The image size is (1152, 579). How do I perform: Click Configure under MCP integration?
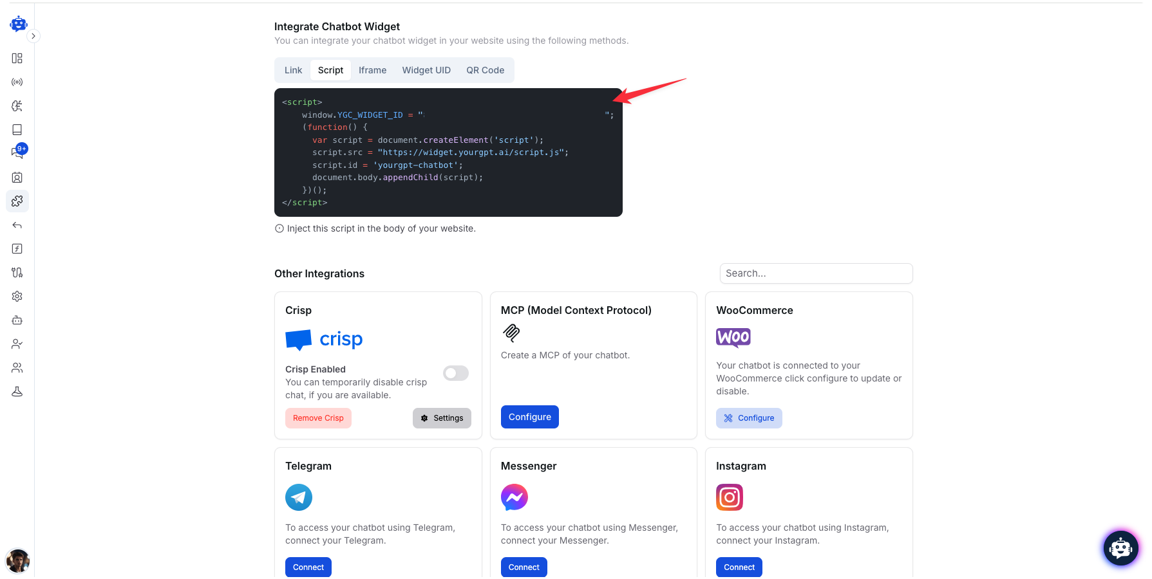529,417
